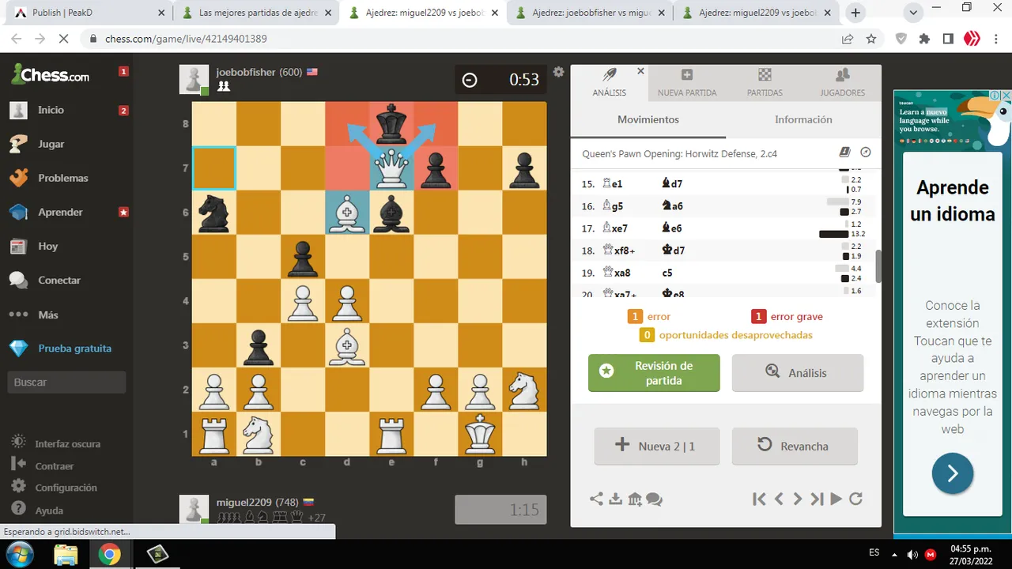Screen dimensions: 1012x569
Task: Focus the Buscar search field
Action: click(67, 382)
